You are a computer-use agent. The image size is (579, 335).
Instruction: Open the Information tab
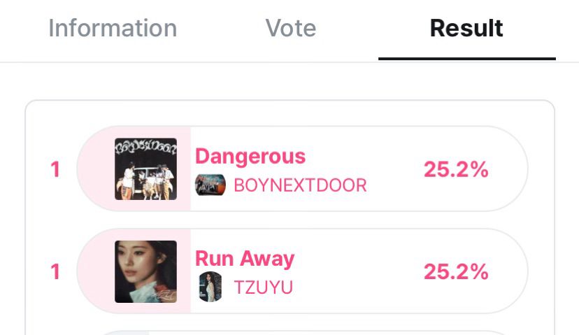click(113, 28)
